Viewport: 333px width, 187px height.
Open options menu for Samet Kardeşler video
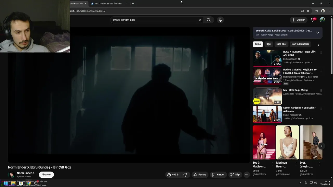point(321,108)
